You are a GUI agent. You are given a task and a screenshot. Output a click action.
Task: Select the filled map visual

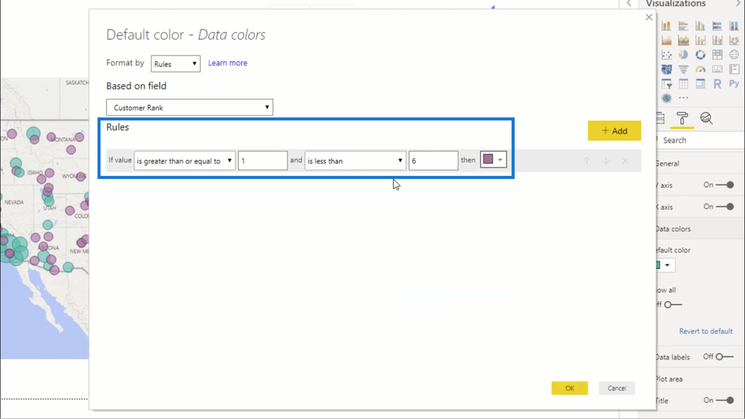point(666,69)
